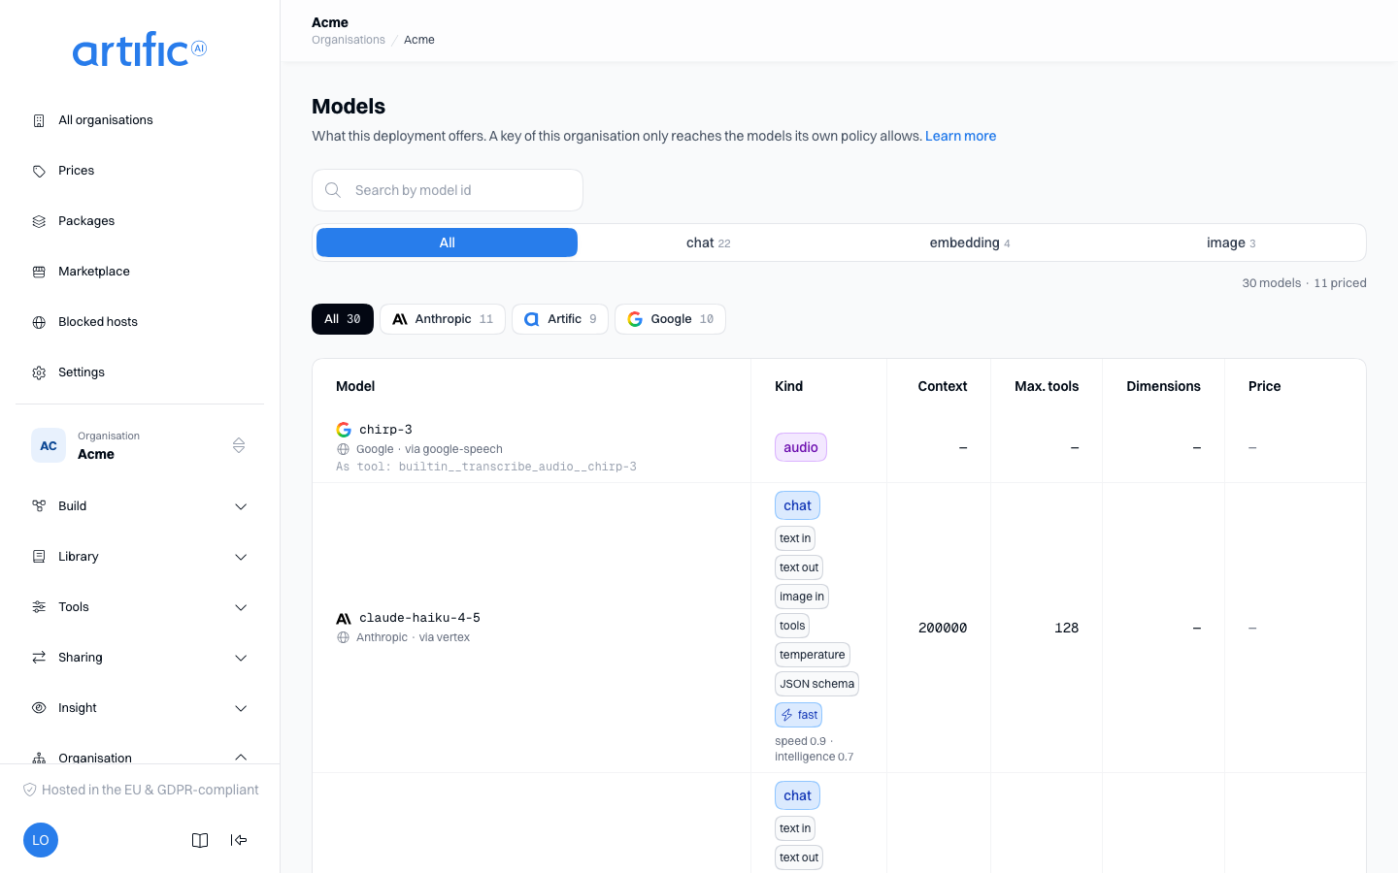Click the claude-haiku-4-5 model name
The height and width of the screenshot is (873, 1398).
pyautogui.click(x=419, y=618)
